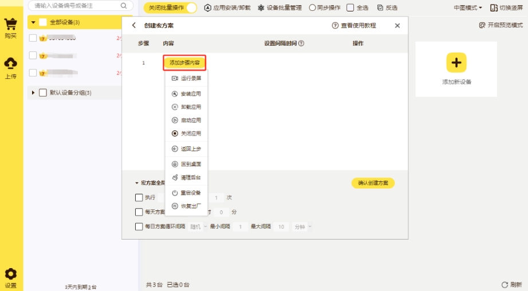Click the shopping cart 购买 icon

[10, 24]
